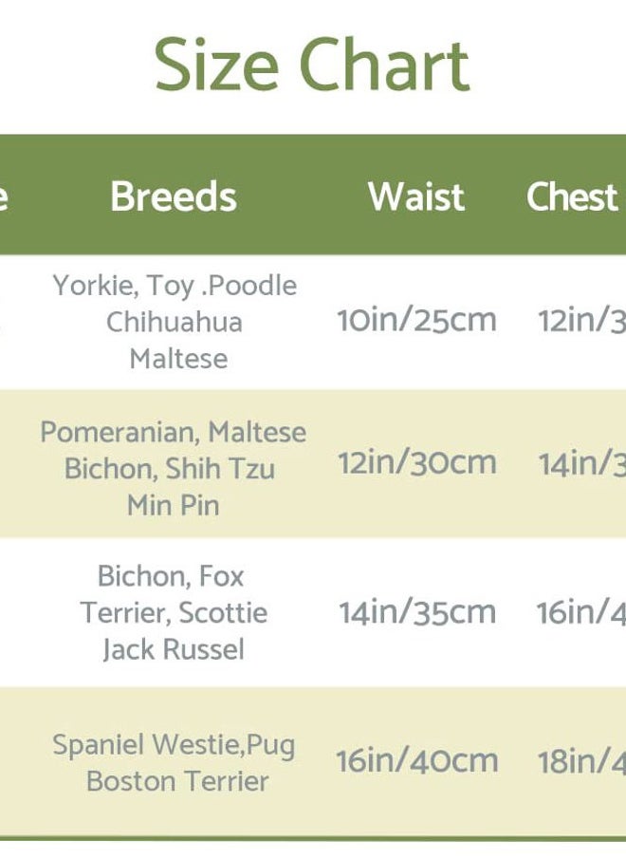Image resolution: width=626 pixels, height=858 pixels.
Task: Click the Bichon, Fox breed text
Action: pos(171,576)
